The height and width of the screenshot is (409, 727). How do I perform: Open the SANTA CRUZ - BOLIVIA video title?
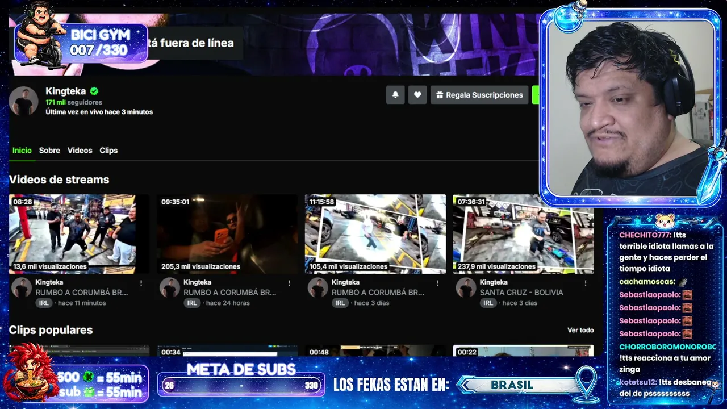[x=521, y=293]
